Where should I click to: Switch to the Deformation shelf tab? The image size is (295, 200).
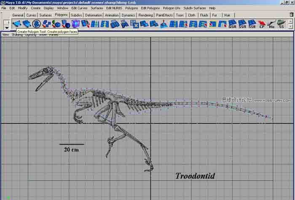pos(93,15)
